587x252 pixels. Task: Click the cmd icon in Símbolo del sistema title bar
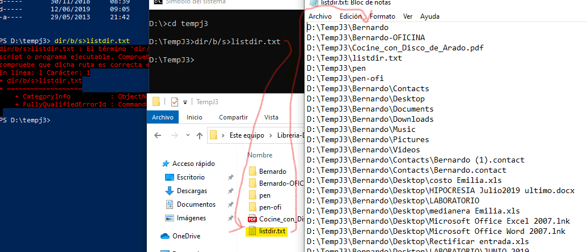pos(157,2)
